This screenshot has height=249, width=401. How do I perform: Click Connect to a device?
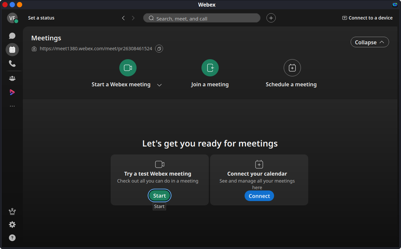368,18
